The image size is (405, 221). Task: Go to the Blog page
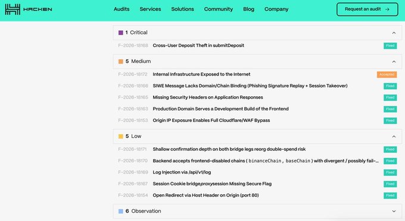[249, 9]
